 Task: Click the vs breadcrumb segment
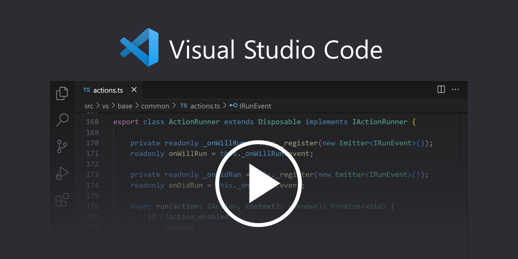(105, 106)
